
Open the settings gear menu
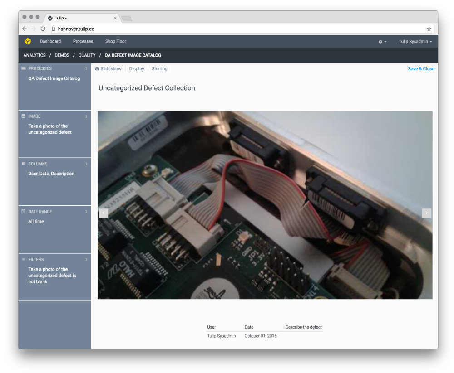pos(382,42)
